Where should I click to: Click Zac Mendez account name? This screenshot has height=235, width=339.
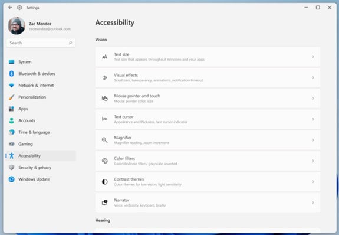[40, 24]
